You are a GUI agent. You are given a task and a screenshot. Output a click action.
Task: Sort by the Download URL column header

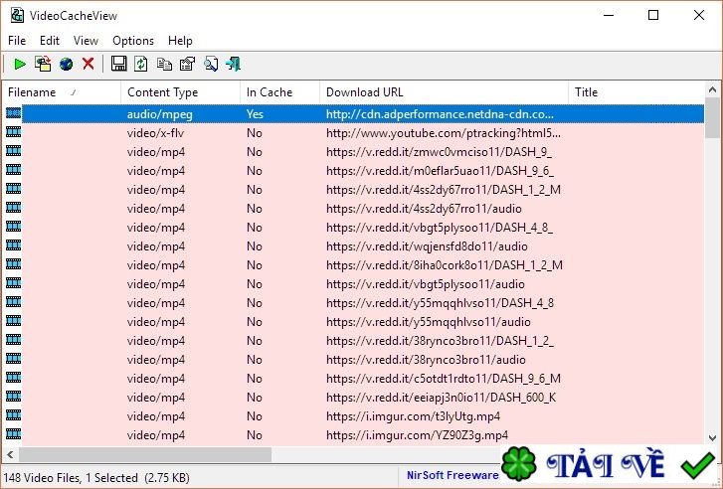click(444, 92)
